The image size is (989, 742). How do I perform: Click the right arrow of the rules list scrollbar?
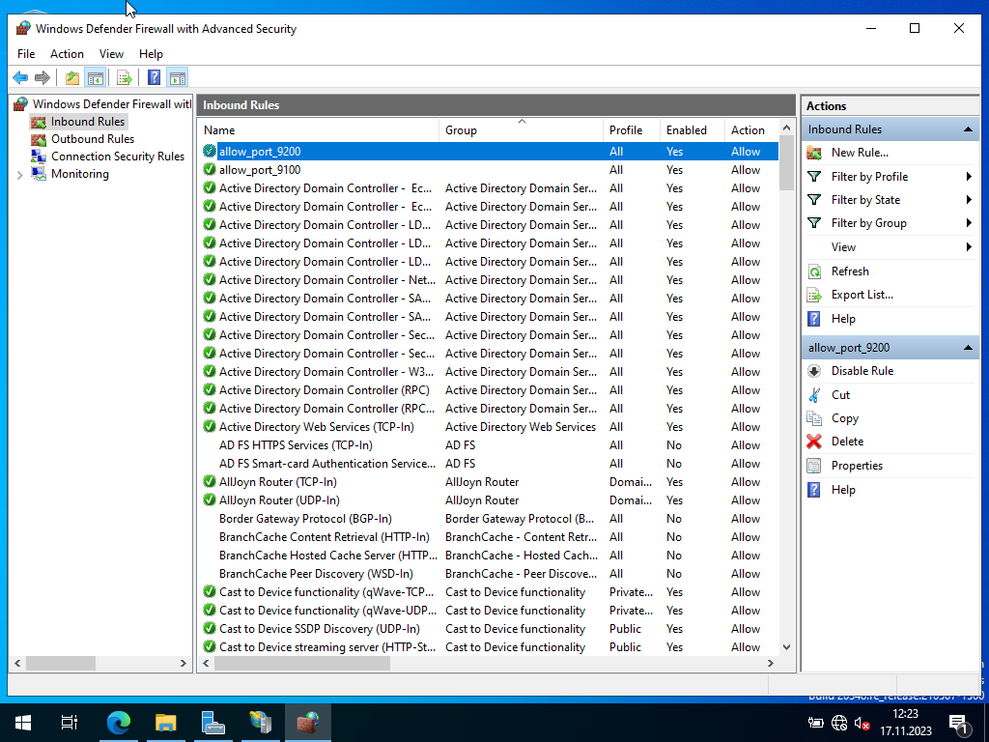[770, 663]
